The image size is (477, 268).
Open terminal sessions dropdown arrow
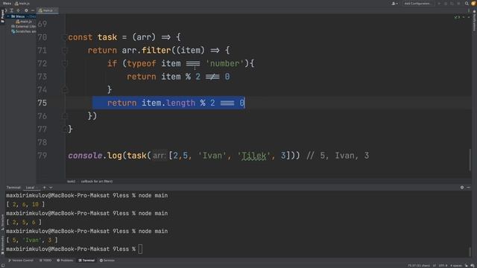pos(51,188)
